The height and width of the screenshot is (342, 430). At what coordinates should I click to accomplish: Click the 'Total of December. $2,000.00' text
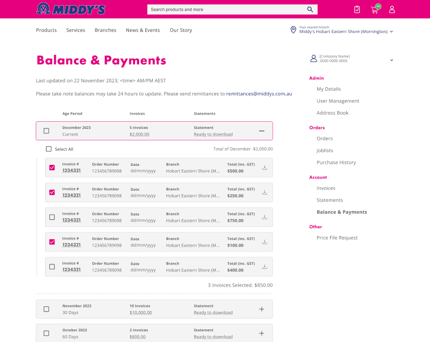point(243,149)
